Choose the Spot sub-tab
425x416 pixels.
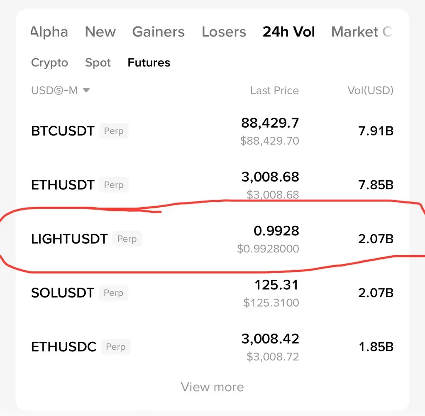(x=98, y=63)
